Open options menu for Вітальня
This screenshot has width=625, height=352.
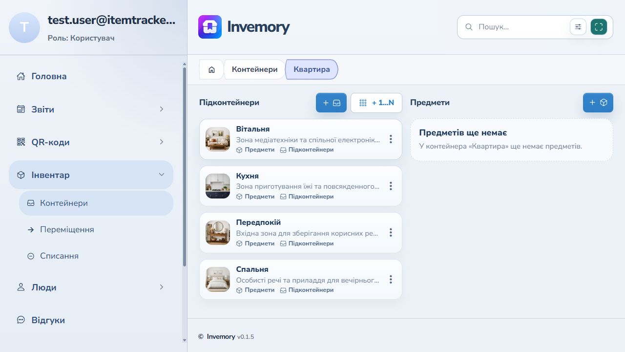pyautogui.click(x=391, y=139)
